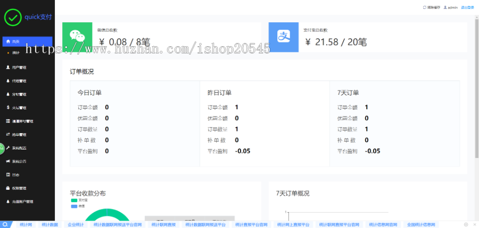Open the 充值账户管理 menu item
Image resolution: width=479 pixels, height=228 pixels.
point(22,201)
